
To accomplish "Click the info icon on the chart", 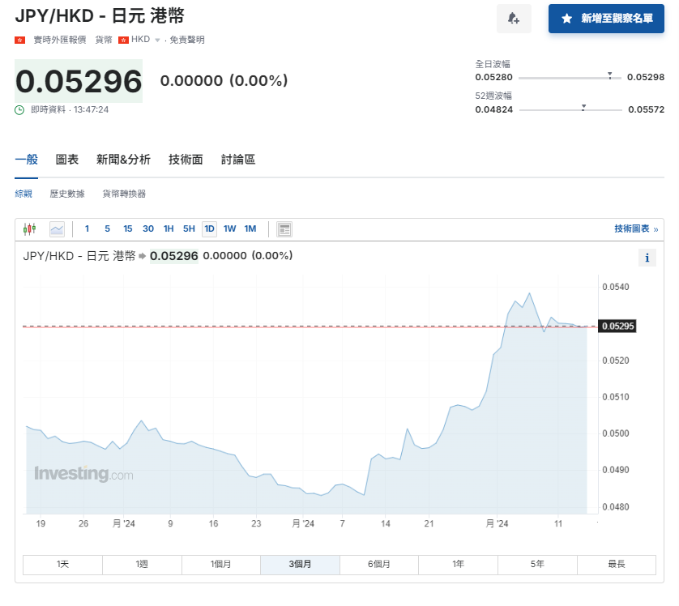I will (x=647, y=258).
